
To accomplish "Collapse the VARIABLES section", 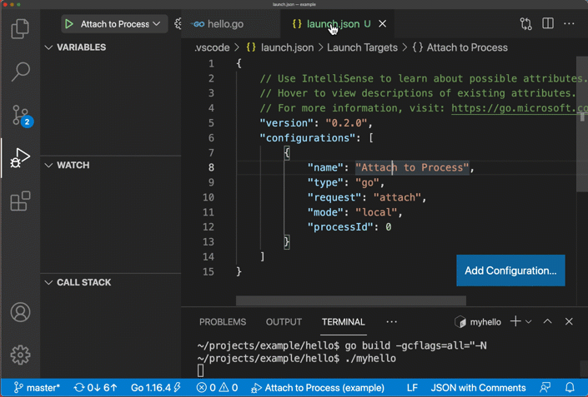I will pyautogui.click(x=49, y=47).
